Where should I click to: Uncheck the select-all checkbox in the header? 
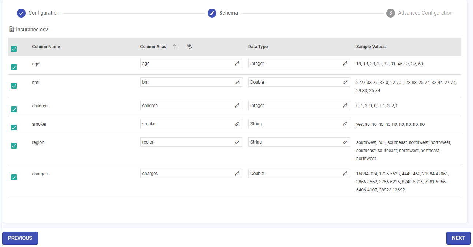click(14, 49)
